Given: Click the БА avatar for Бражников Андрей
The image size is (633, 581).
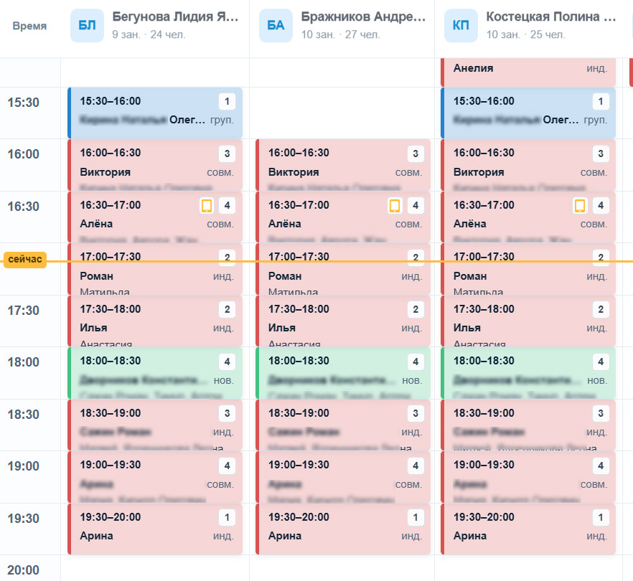Looking at the screenshot, I should 276,25.
